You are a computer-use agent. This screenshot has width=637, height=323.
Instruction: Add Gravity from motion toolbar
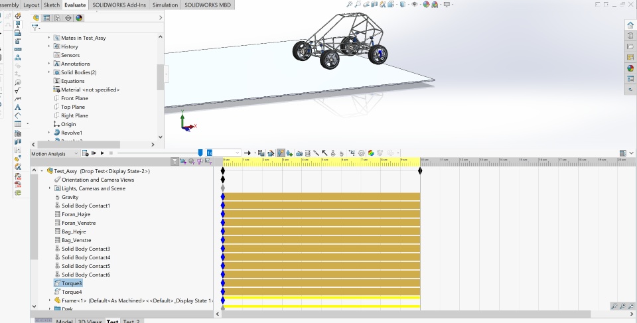click(x=342, y=153)
